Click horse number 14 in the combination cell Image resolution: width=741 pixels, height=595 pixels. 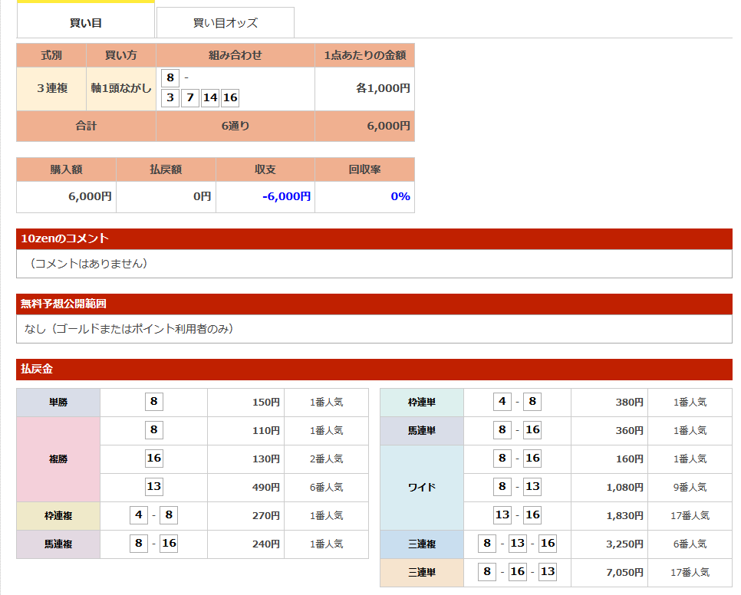point(209,97)
